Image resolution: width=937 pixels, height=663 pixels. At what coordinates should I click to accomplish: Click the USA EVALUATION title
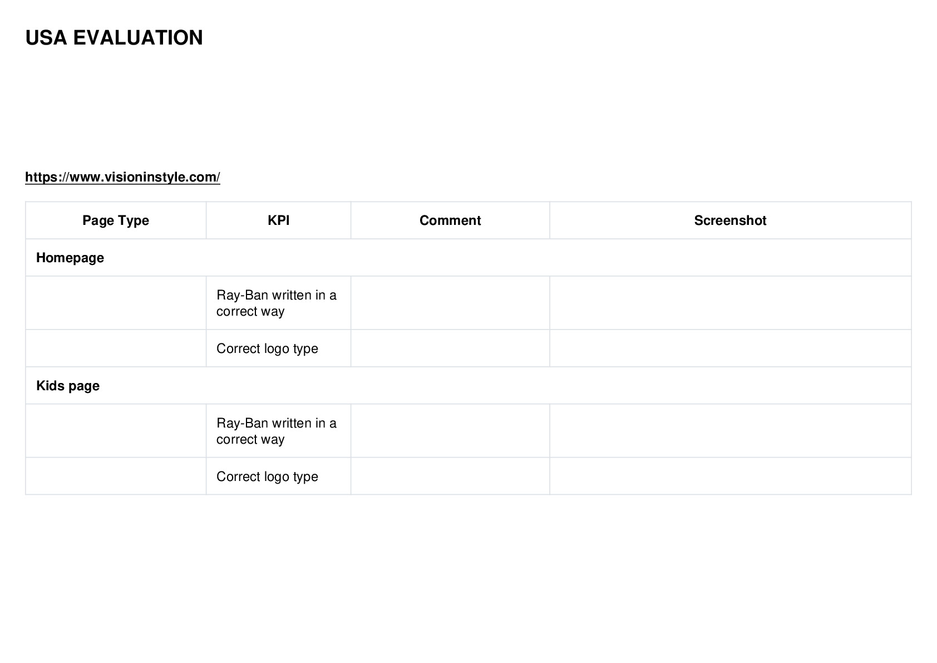coord(114,38)
